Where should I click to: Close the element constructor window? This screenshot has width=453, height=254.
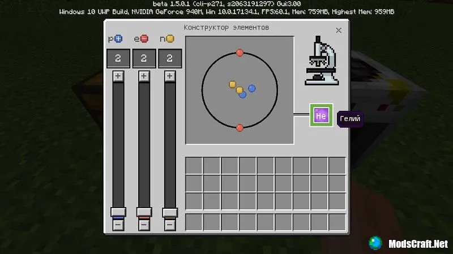[339, 30]
